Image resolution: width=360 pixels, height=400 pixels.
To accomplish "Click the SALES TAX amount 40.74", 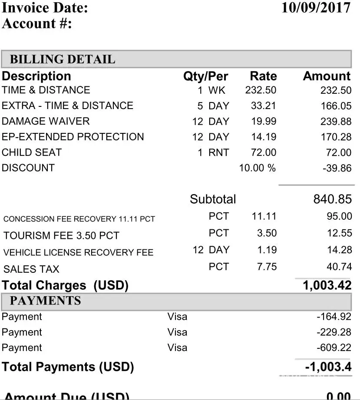I will click(339, 267).
